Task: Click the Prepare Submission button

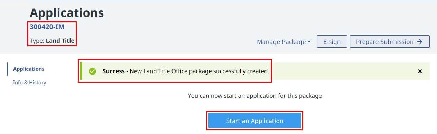Action: click(x=390, y=42)
